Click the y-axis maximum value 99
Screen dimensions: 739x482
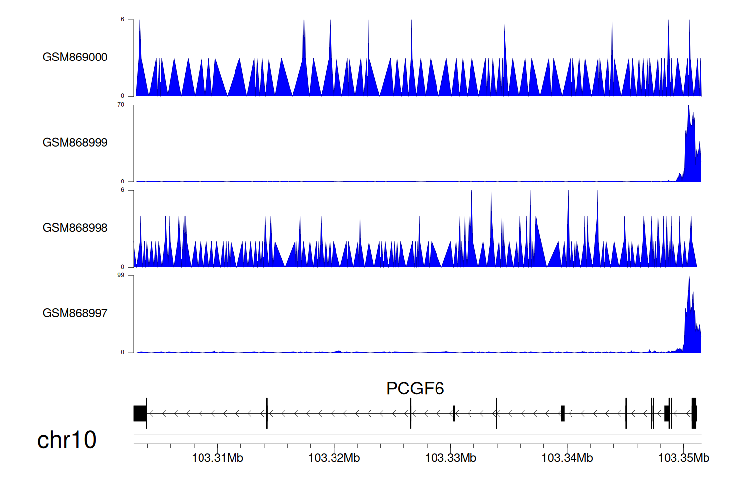pos(121,275)
